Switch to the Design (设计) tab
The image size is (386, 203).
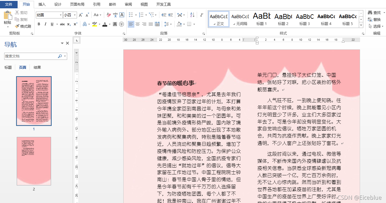(58, 4)
